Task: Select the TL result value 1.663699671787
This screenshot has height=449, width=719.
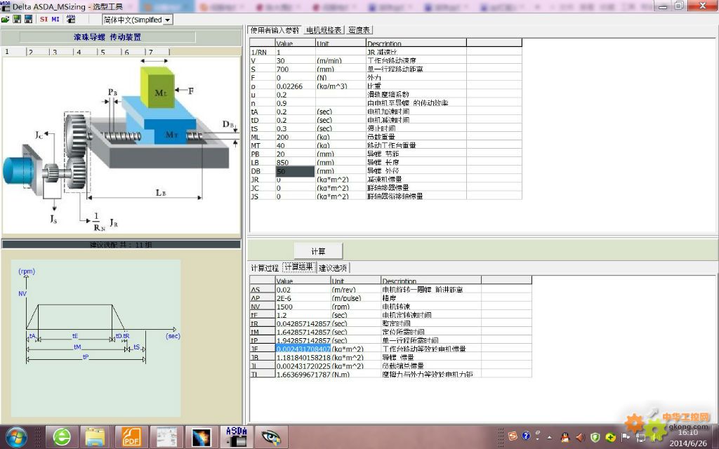Action: (x=303, y=375)
